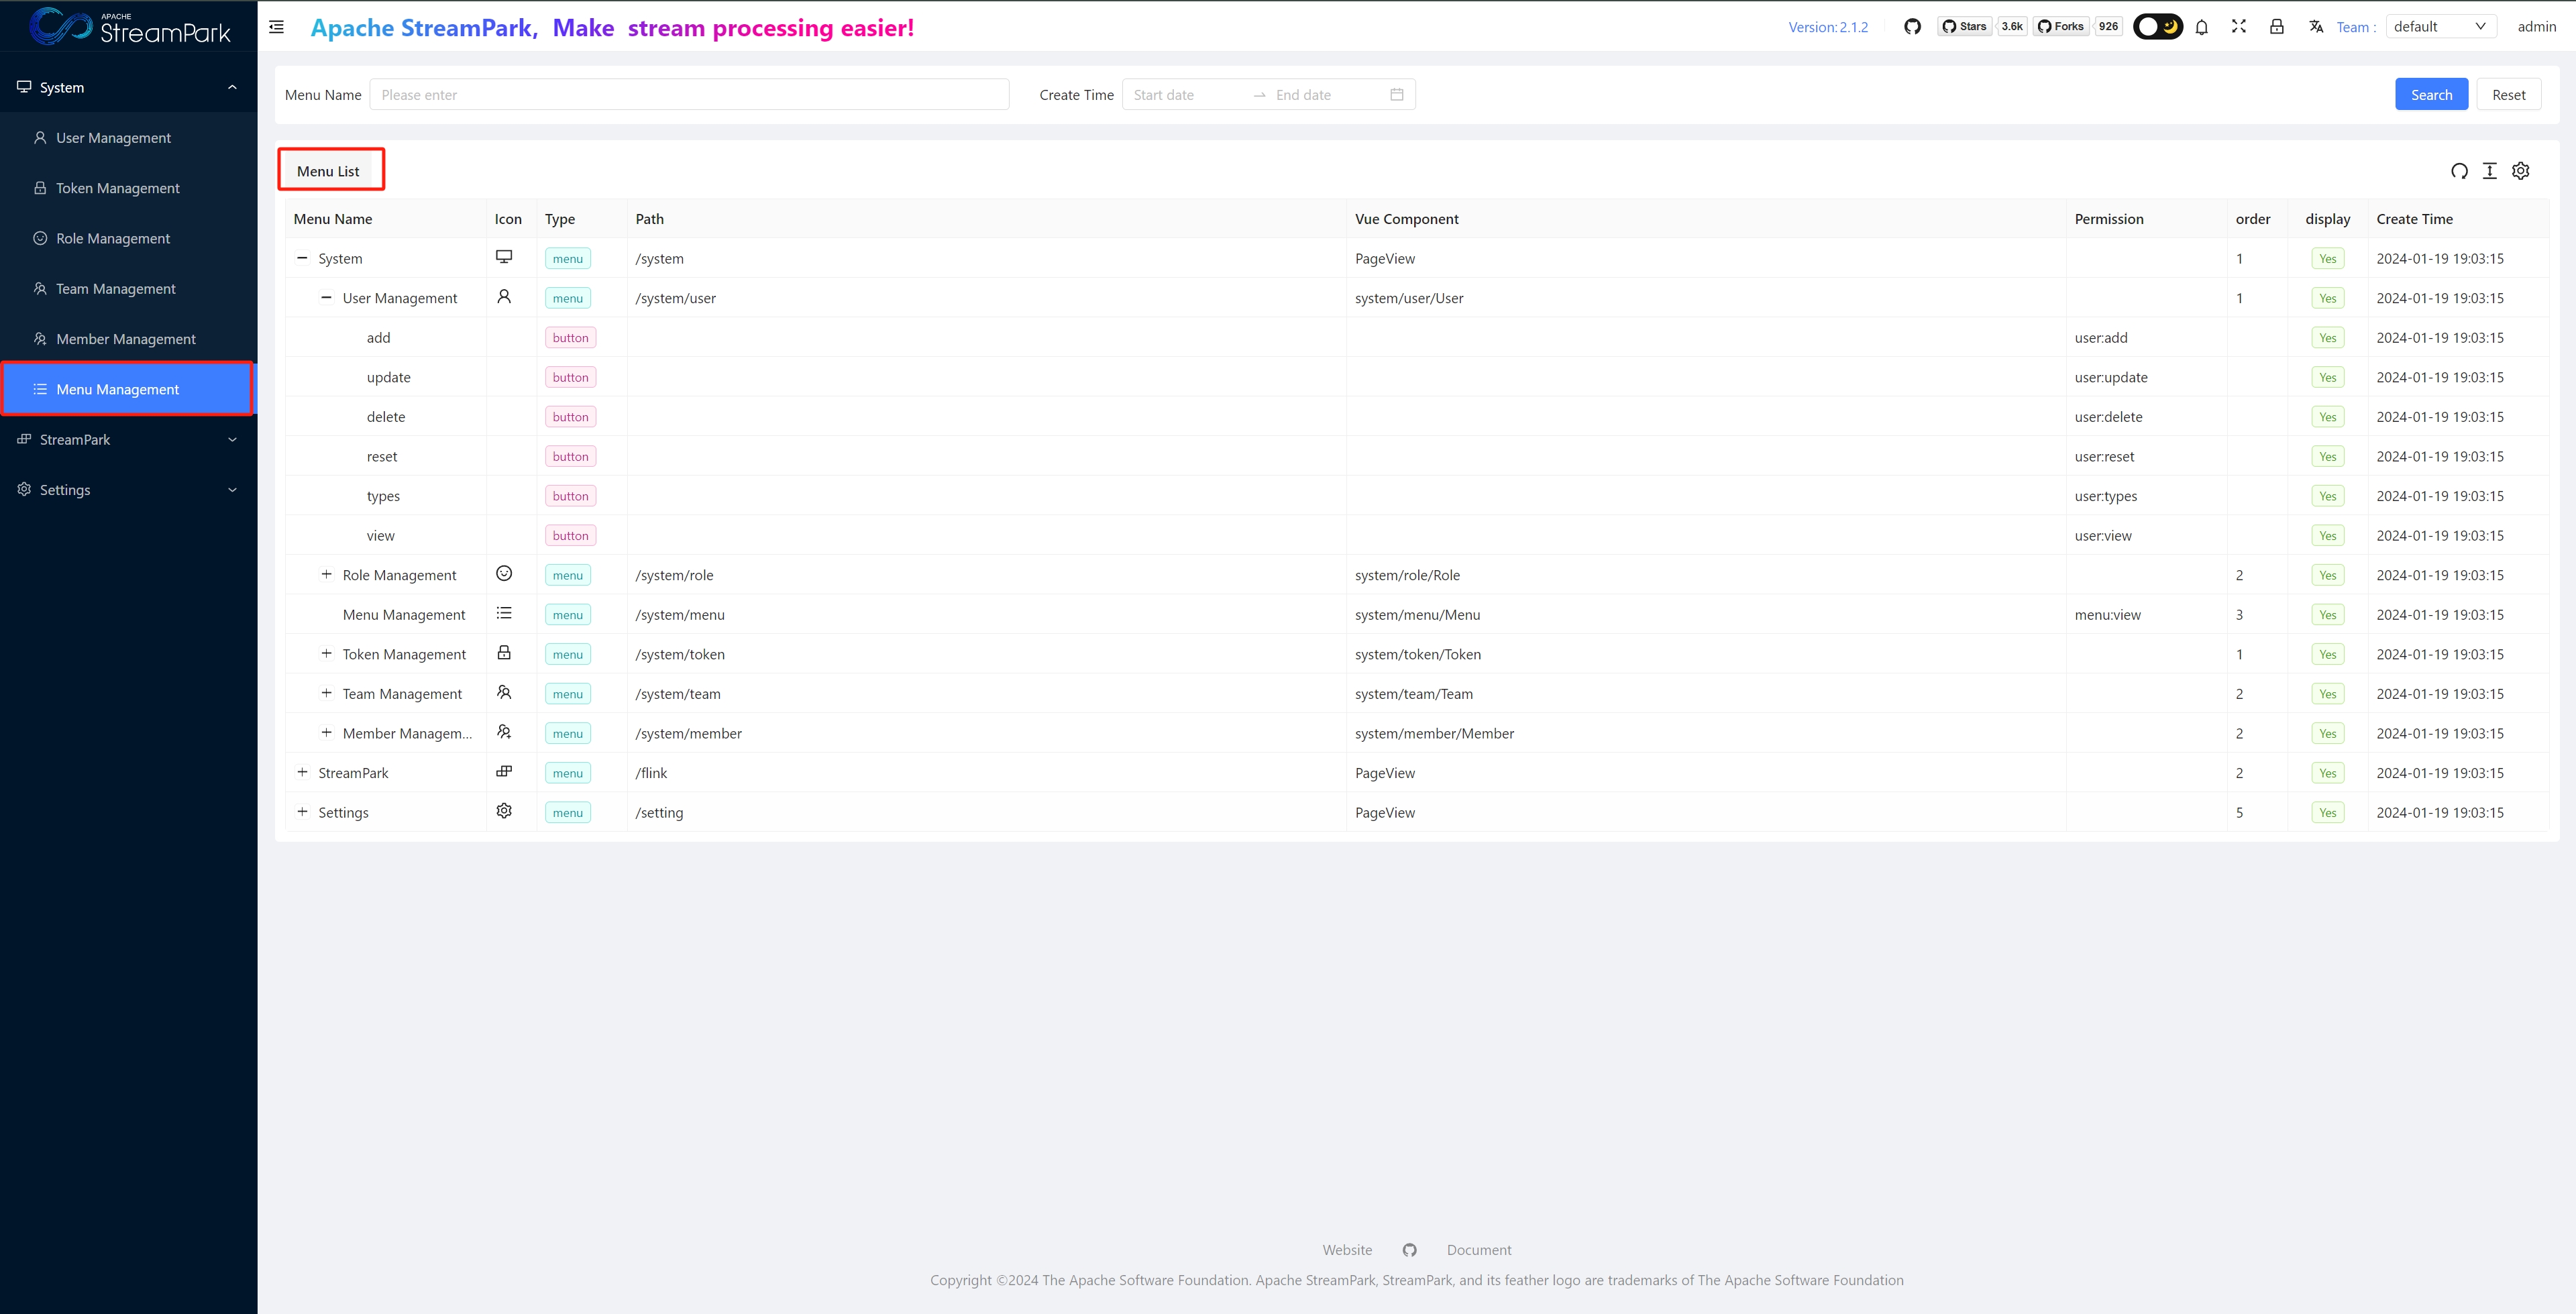Expand the Role Management tree row
The image size is (2576, 1314).
click(326, 574)
